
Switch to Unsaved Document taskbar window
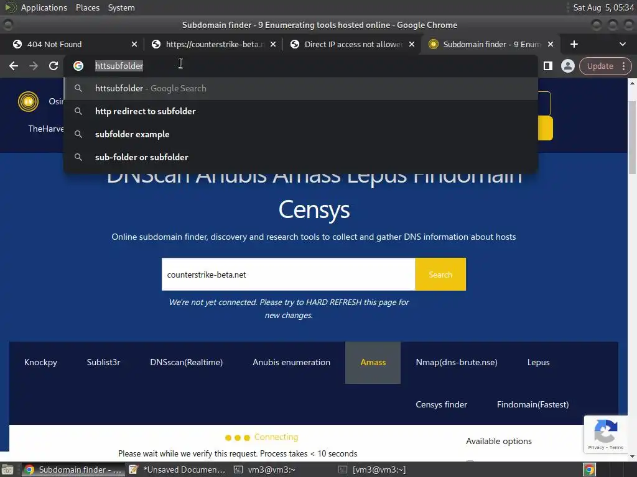(x=177, y=470)
